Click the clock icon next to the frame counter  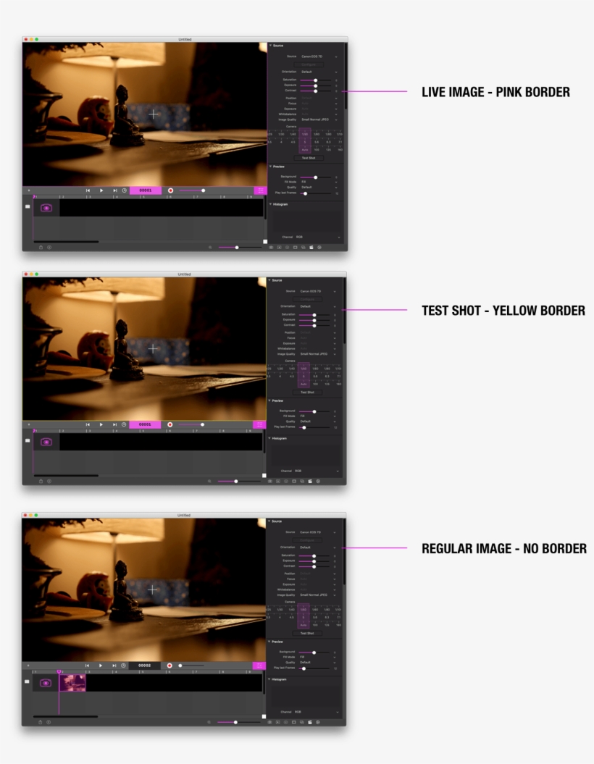(123, 190)
